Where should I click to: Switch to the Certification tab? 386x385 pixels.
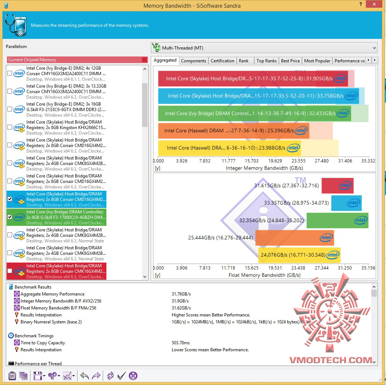pyautogui.click(x=223, y=61)
